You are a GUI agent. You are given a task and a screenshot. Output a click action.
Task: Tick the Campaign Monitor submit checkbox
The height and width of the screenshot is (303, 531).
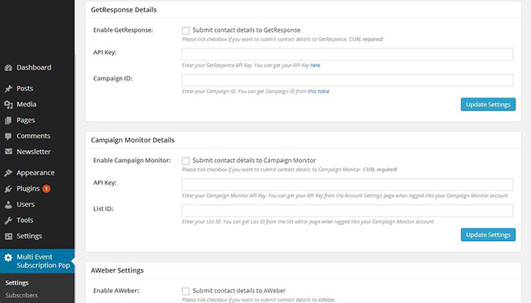(186, 161)
